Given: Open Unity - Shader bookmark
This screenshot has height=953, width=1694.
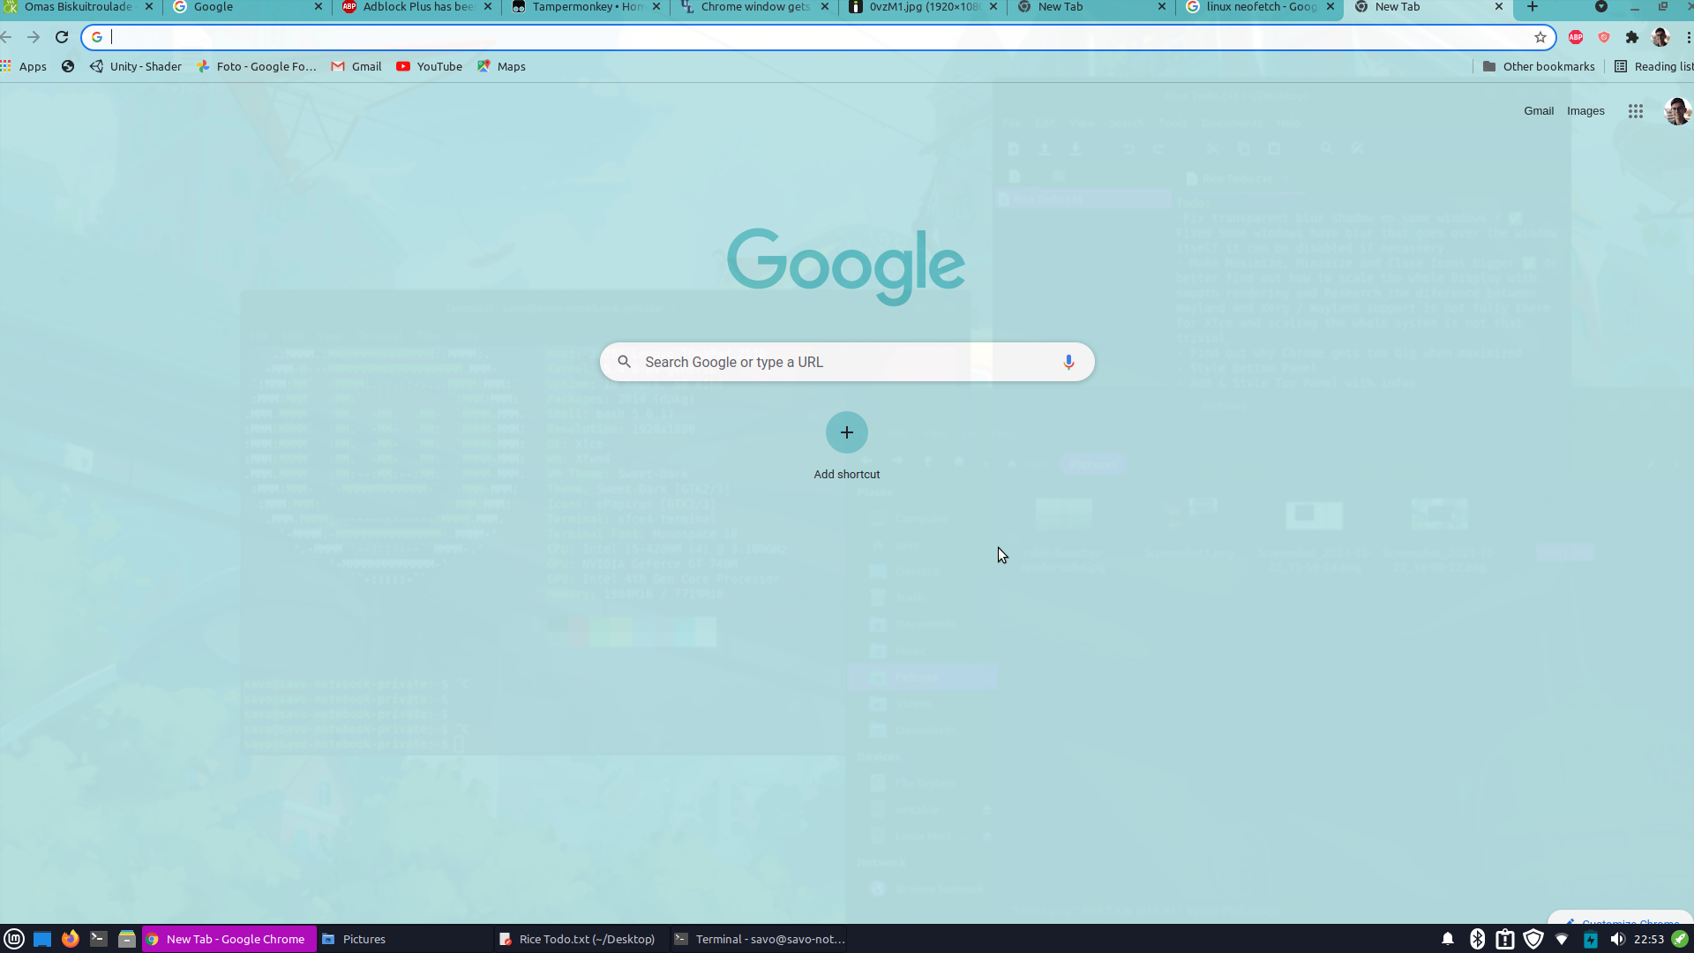Looking at the screenshot, I should (x=136, y=66).
